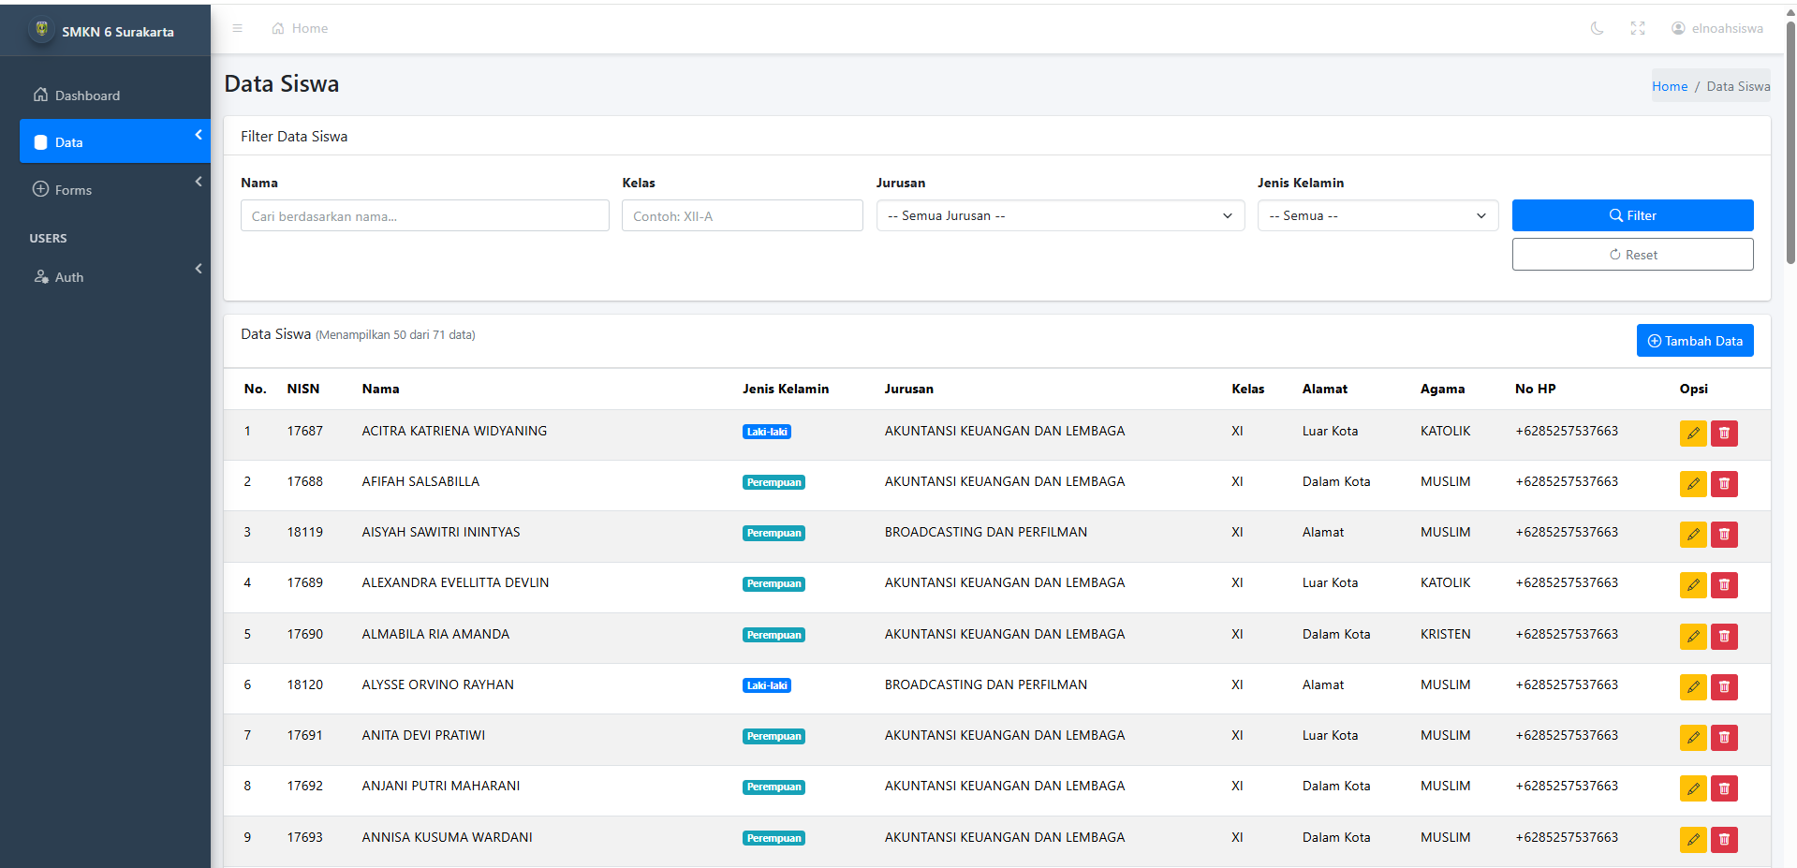Click the Tambah Data button

coord(1694,341)
